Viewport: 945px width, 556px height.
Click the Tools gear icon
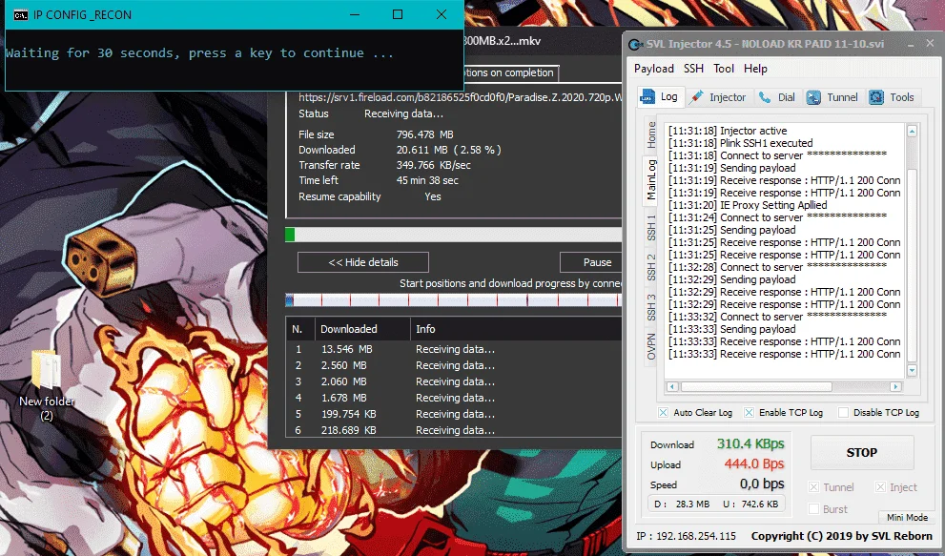click(876, 97)
